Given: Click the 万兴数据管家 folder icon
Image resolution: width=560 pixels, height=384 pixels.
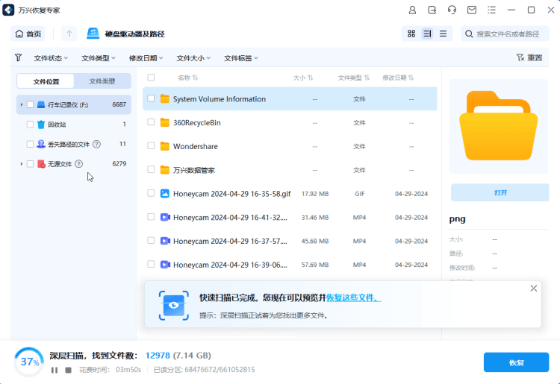Looking at the screenshot, I should click(x=165, y=170).
